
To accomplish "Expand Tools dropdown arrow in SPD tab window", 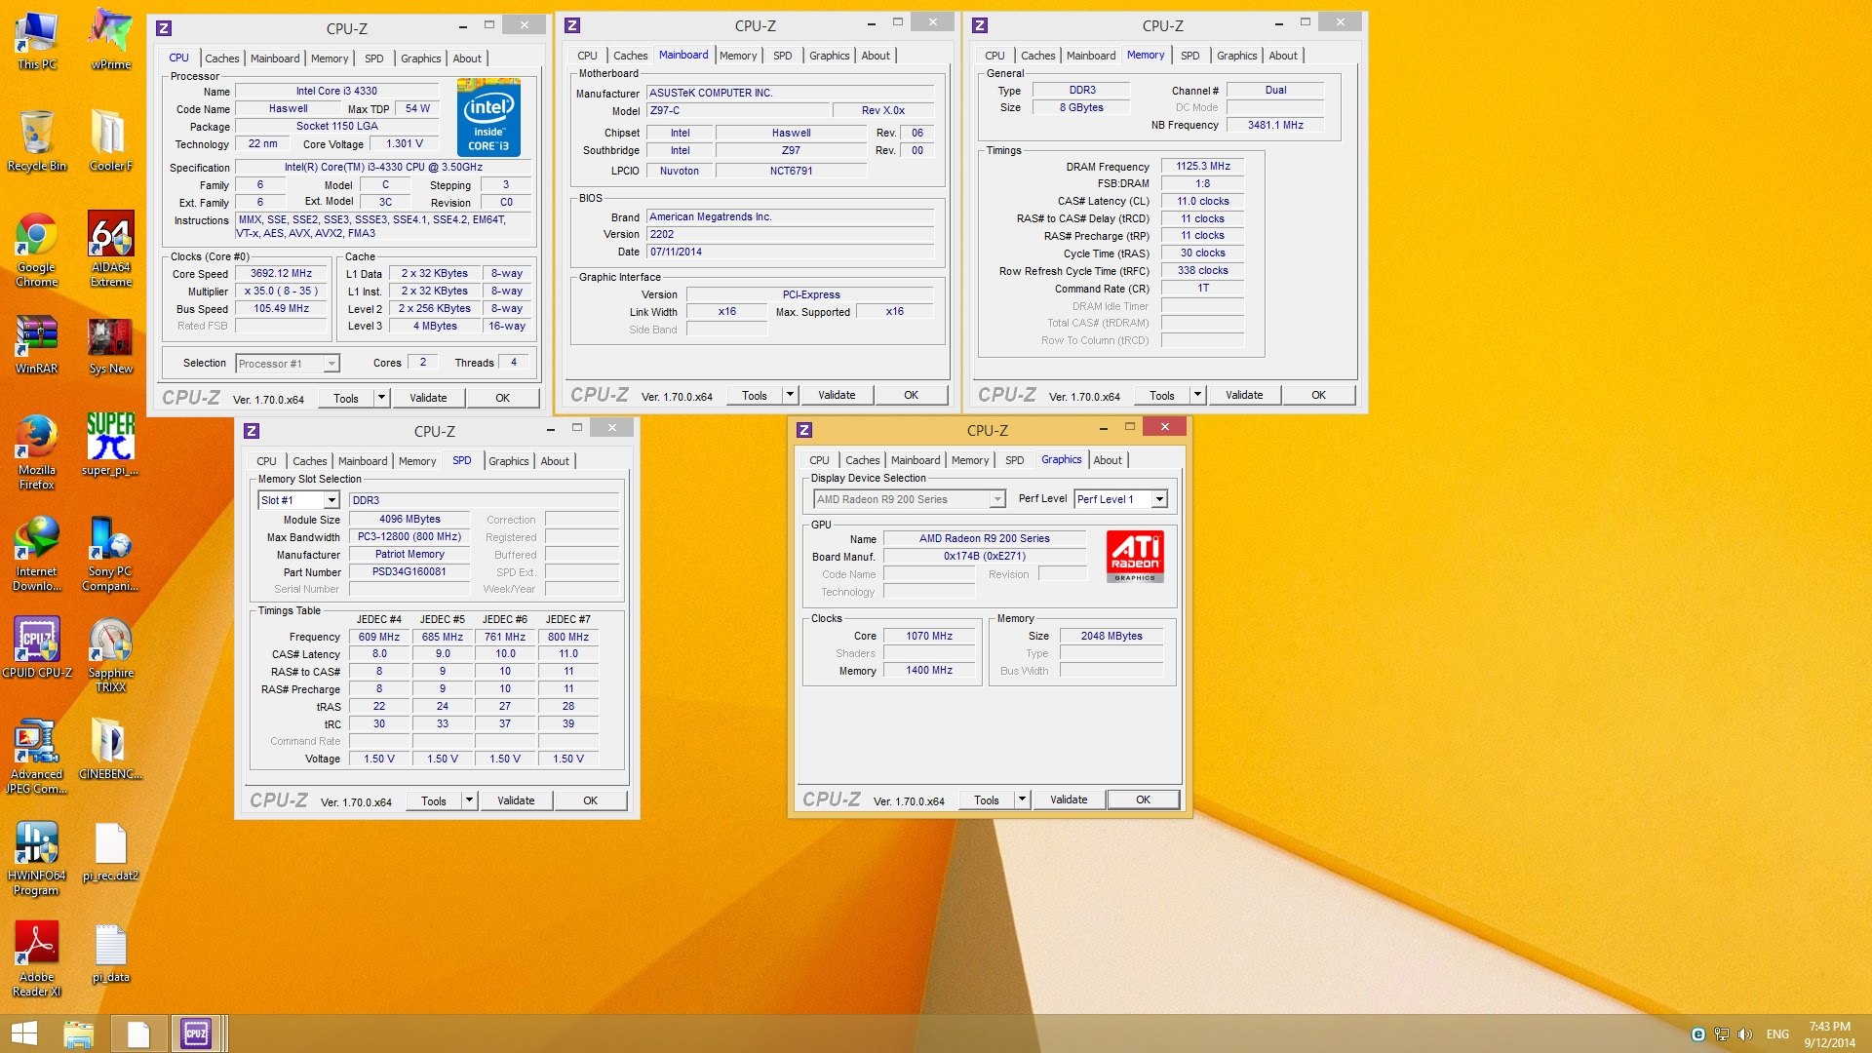I will point(469,800).
